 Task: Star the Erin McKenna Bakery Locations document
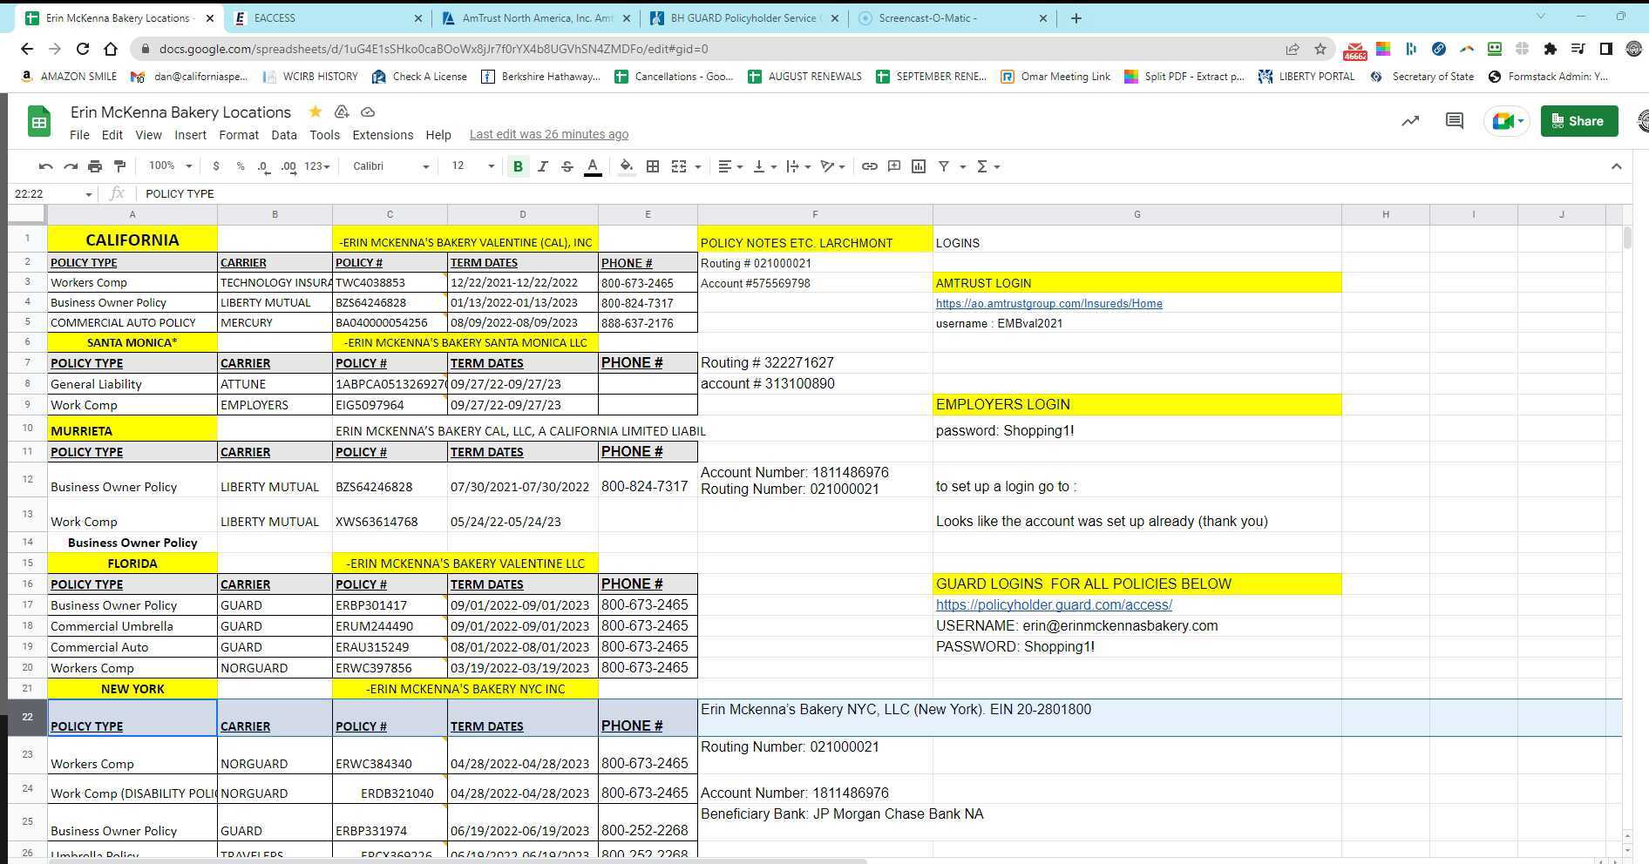point(316,111)
